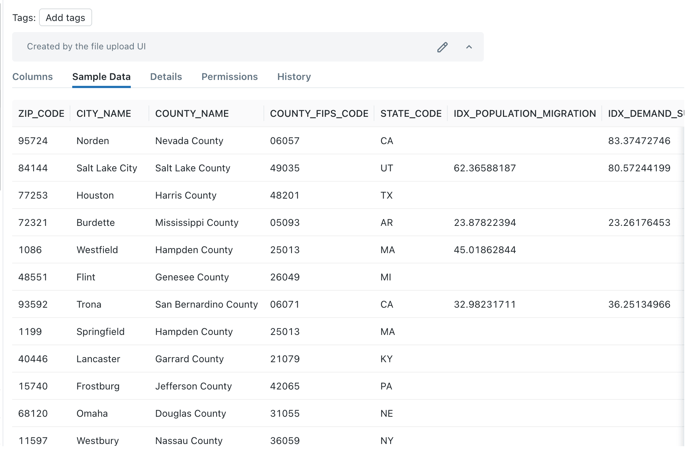Screen dimensions: 699x458
Task: Click the Harris County cell
Action: [x=186, y=195]
